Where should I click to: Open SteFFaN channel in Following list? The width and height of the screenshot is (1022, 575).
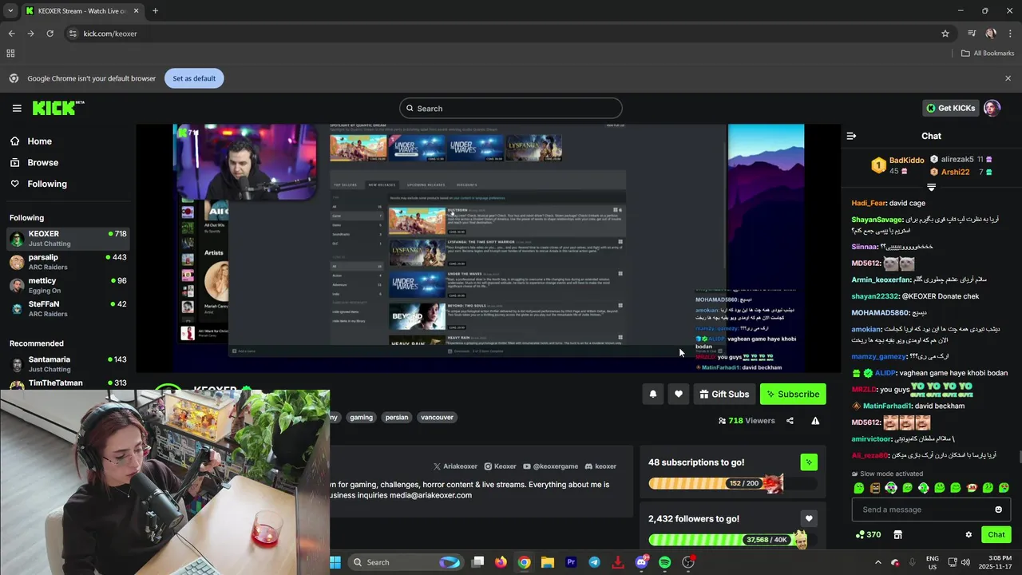point(68,308)
